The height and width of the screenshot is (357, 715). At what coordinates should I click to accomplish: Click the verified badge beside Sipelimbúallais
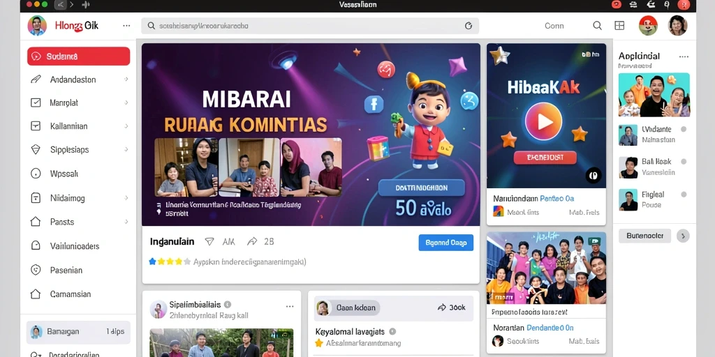(228, 305)
